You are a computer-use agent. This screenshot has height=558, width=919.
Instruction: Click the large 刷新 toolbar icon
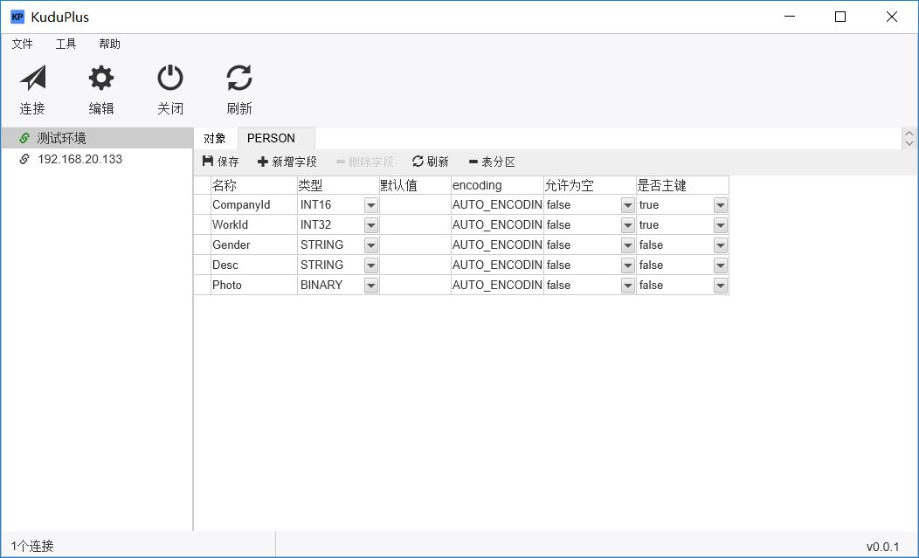coord(239,78)
